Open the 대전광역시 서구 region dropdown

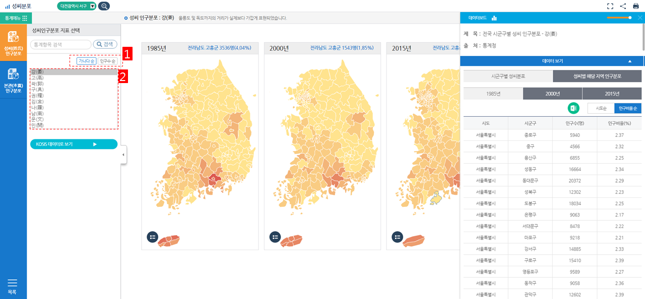(76, 6)
